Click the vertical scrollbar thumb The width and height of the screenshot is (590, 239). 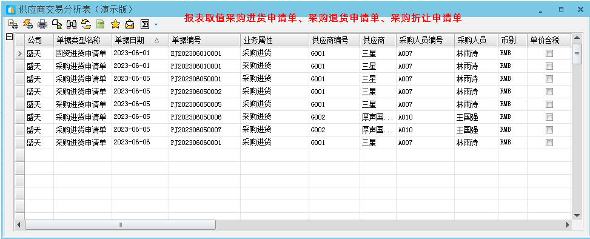click(x=577, y=54)
